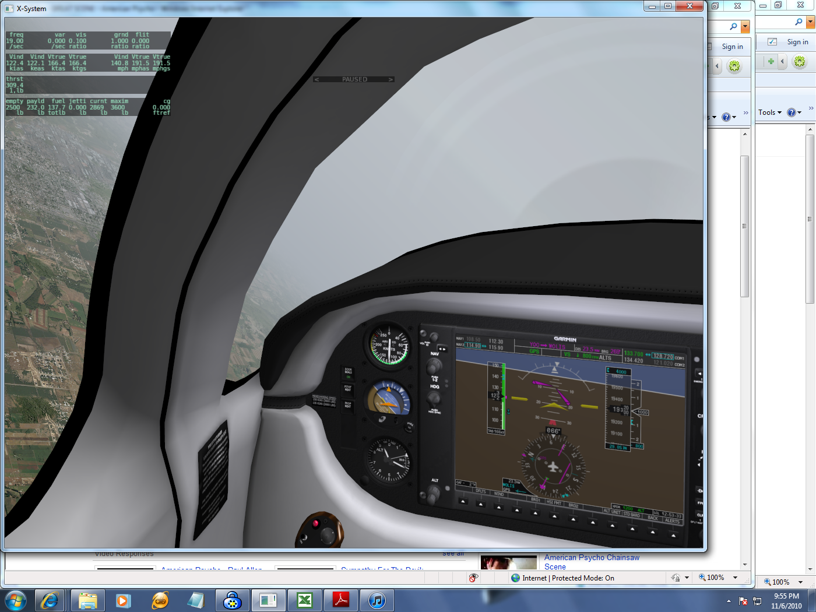
Task: Click the American Psycho video thumbnail
Action: coord(509,562)
